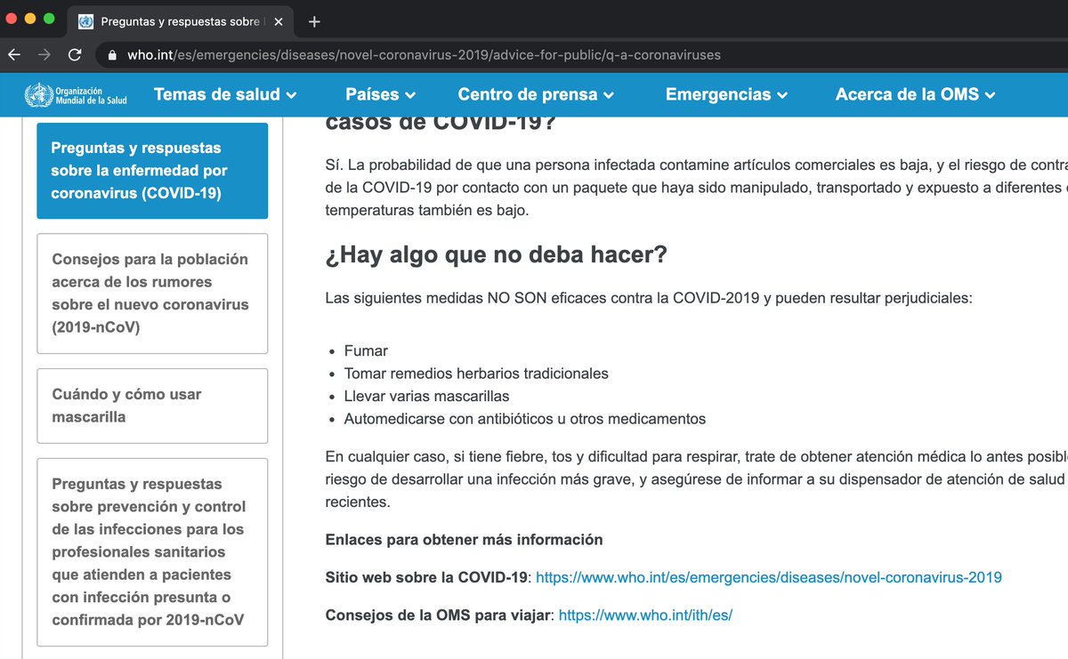Click the lock icon in address bar
Screen dimensions: 1068x659
pyautogui.click(x=111, y=55)
